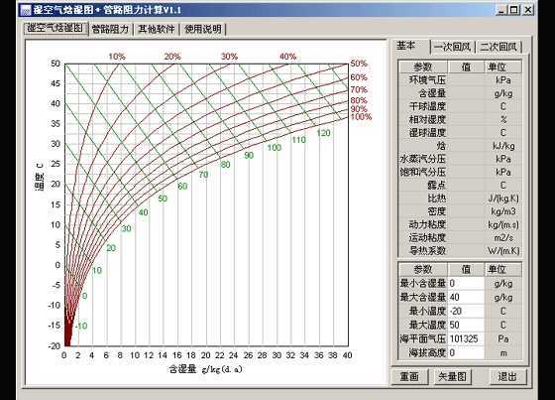The height and width of the screenshot is (400, 555).
Task: Click the 运动粘度 value cell
Action: click(466, 237)
